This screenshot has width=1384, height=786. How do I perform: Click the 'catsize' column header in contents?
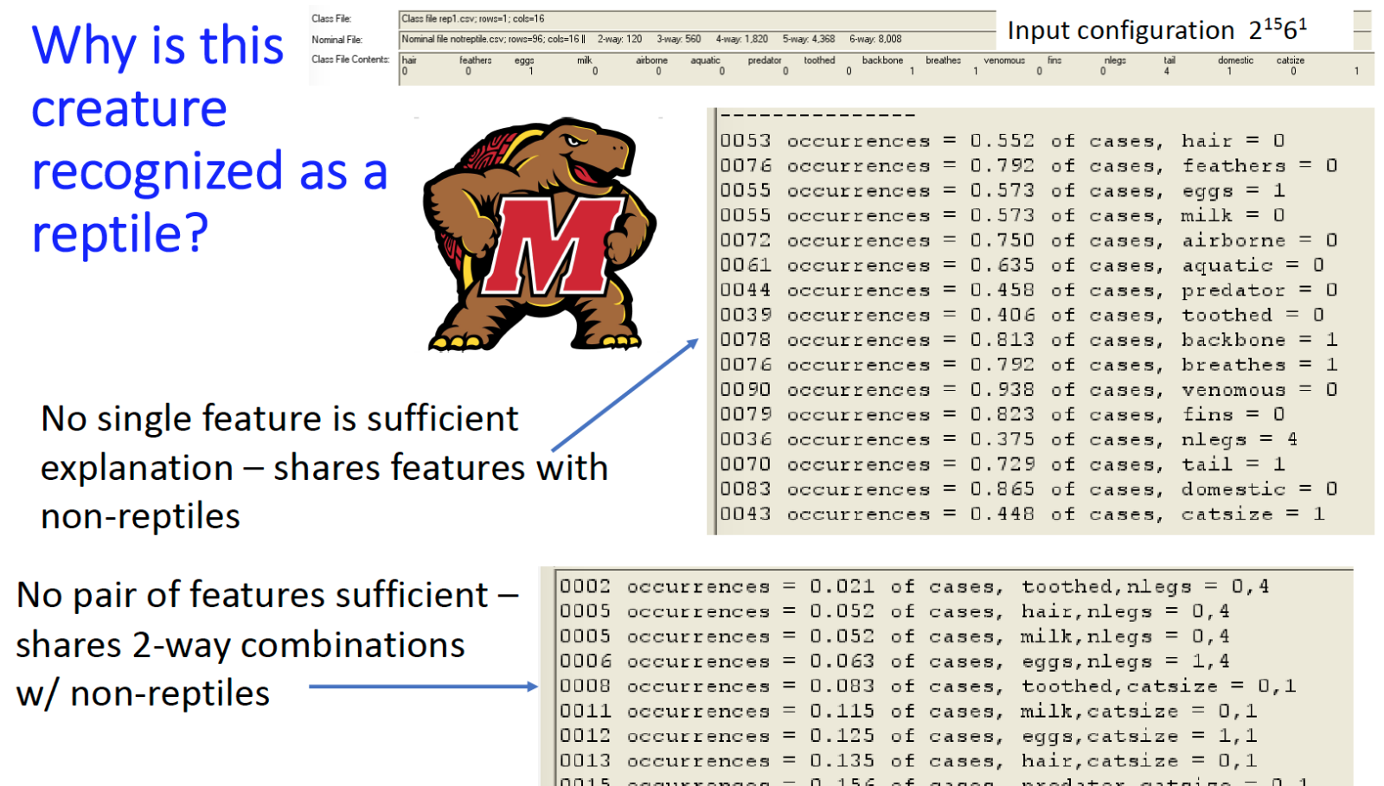tap(1290, 61)
